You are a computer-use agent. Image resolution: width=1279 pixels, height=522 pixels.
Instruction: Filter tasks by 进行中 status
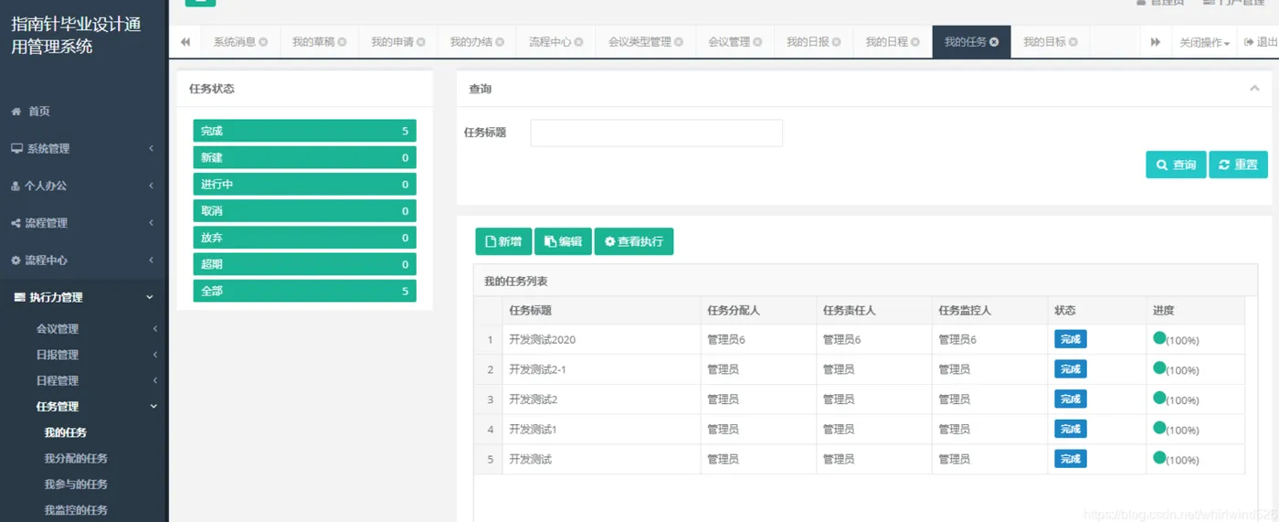tap(304, 184)
